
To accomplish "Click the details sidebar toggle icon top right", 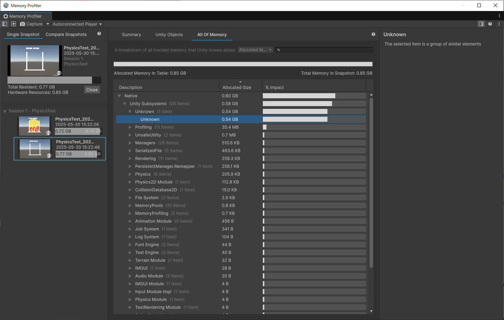I will (481, 24).
